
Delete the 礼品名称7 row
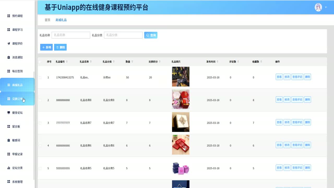308,122
